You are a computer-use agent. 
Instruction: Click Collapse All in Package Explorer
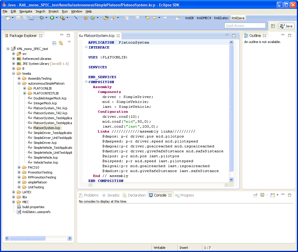click(54, 43)
